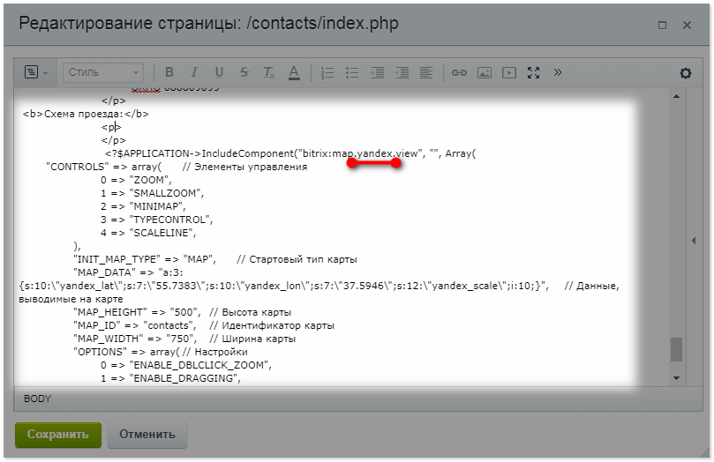Screen dimensions: 714x462
Task: Toggle strikethrough formatting
Action: [244, 72]
